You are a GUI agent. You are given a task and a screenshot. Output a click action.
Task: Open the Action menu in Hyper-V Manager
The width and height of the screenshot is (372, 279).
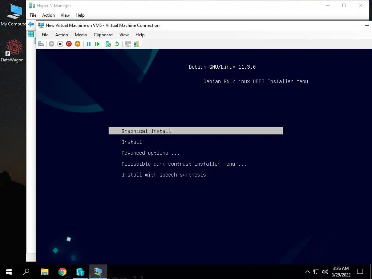click(48, 15)
